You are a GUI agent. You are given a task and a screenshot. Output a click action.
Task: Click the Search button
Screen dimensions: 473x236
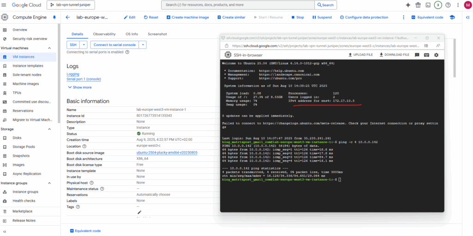tap(326, 5)
